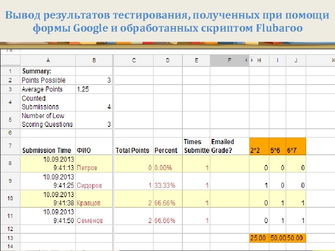Click the 'Петров' name cell
335x251 pixels.
pos(94,164)
